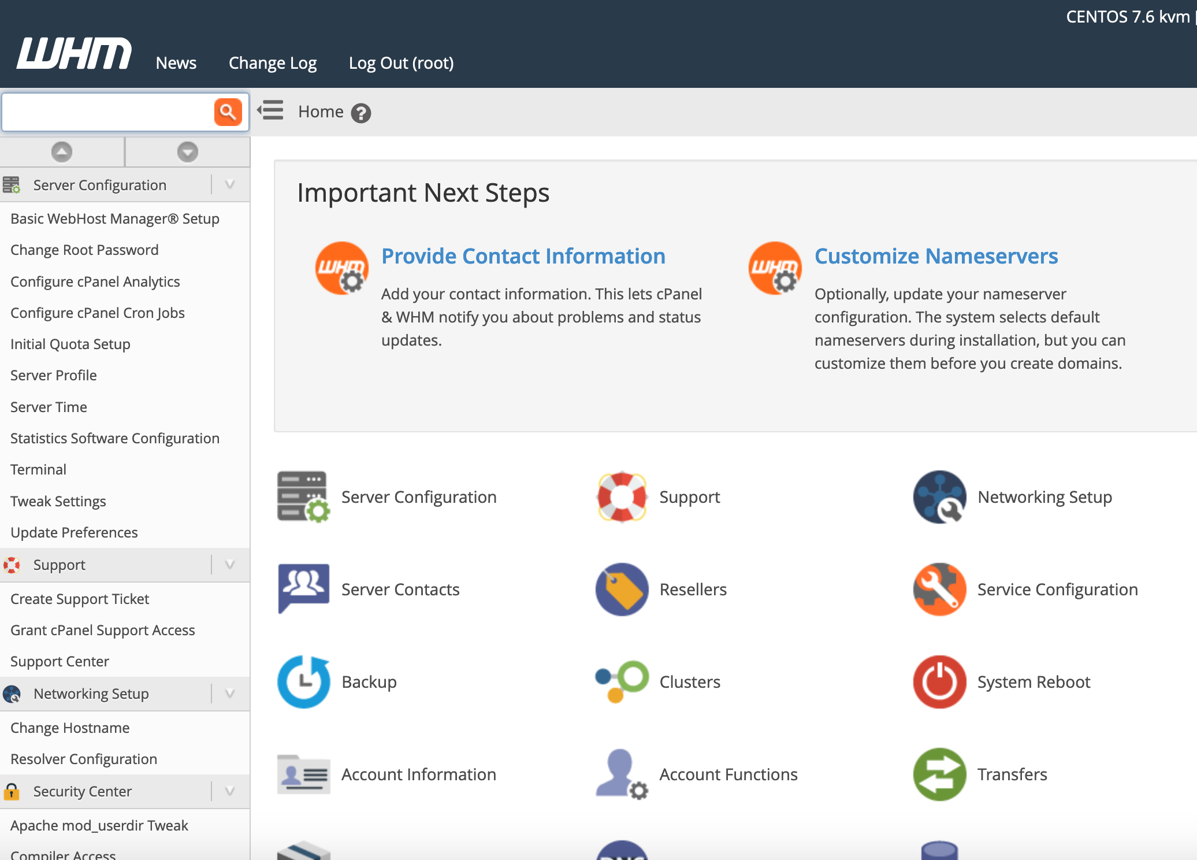Open the System Reboot power icon
Viewport: 1197px width, 860px height.
[x=939, y=682]
